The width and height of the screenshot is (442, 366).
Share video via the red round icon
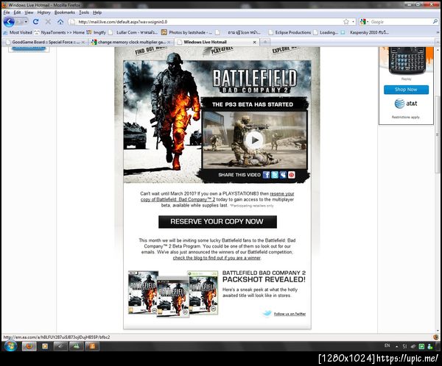pos(292,175)
